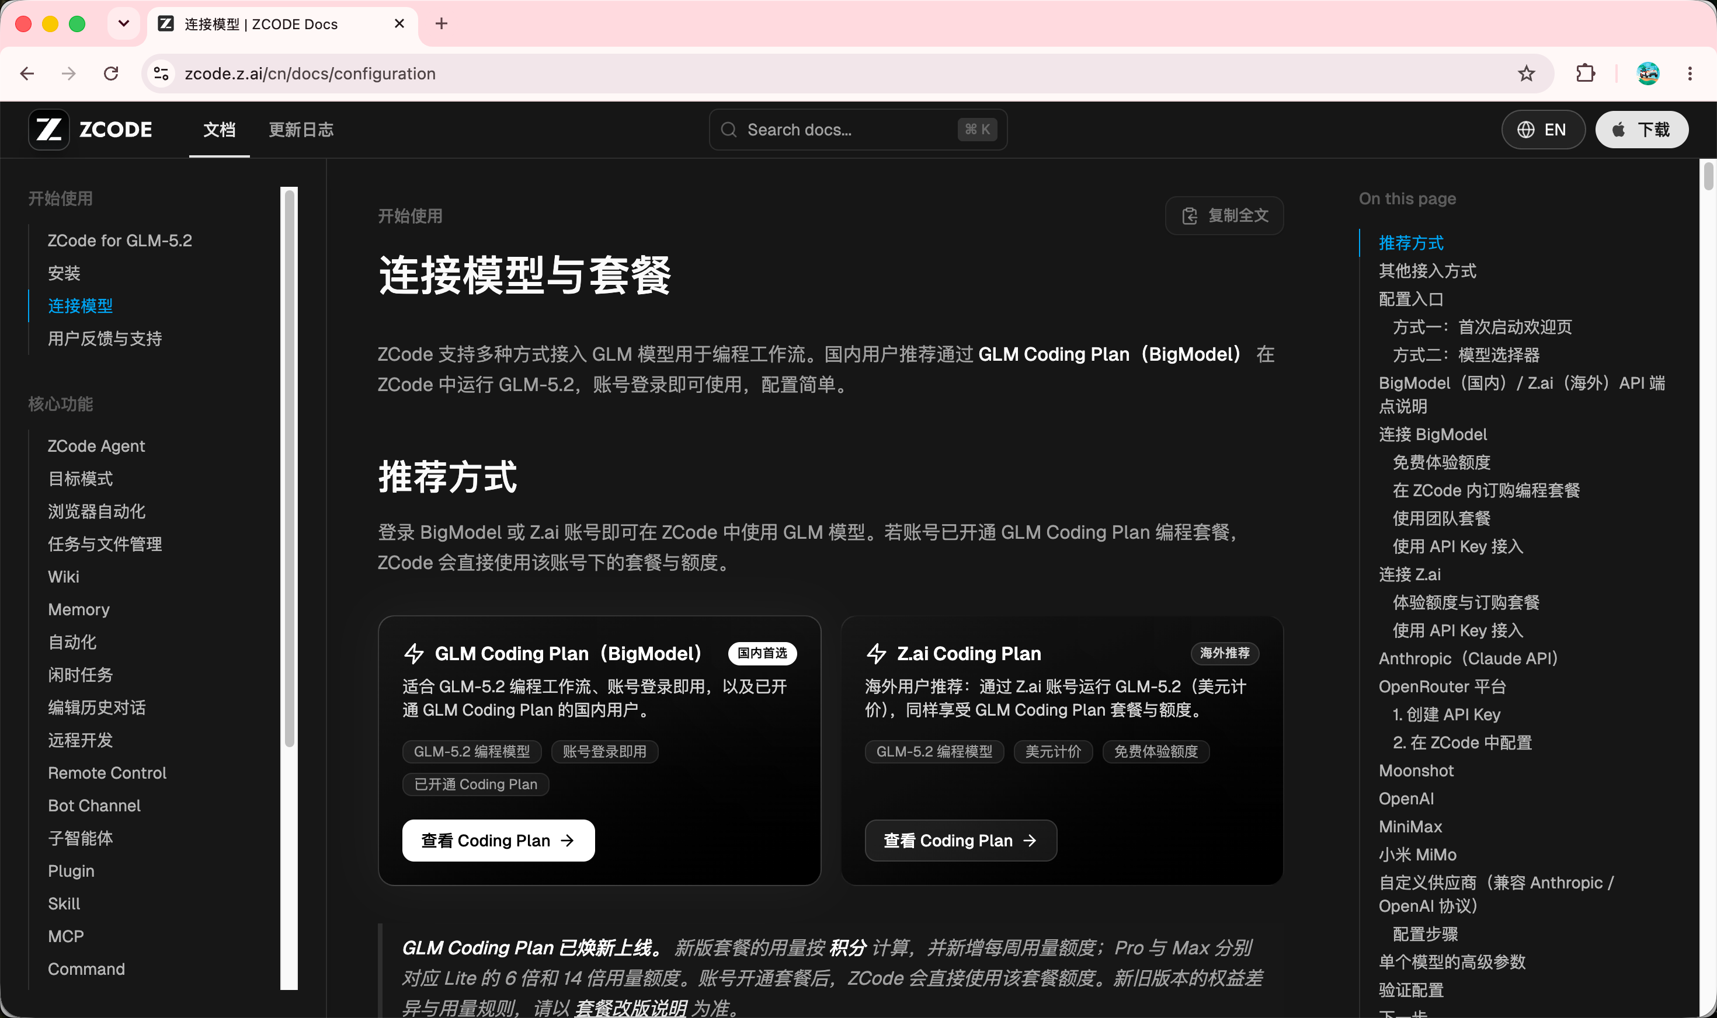Image resolution: width=1717 pixels, height=1018 pixels.
Task: Click the 复制全文 copy button
Action: click(1224, 215)
